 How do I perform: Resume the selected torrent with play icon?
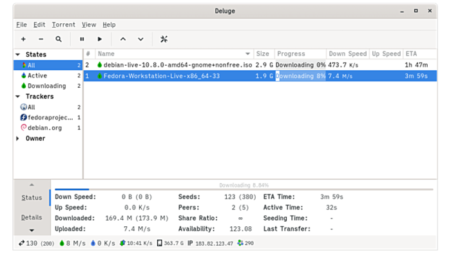point(100,39)
